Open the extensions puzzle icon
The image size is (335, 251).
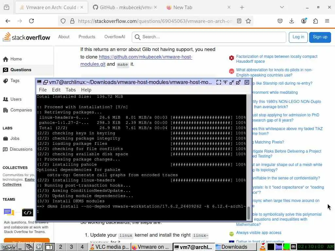315,21
